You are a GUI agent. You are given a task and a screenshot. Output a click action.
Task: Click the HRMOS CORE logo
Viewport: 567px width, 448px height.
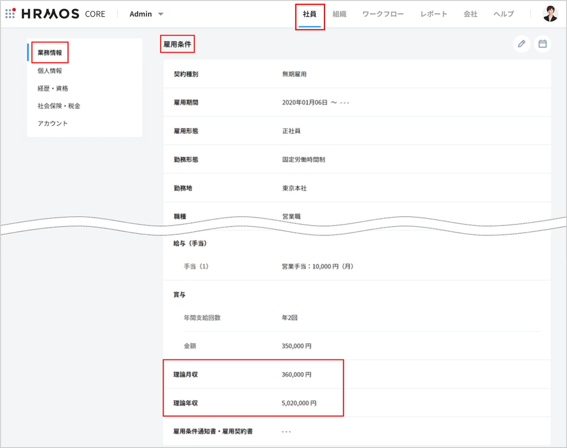coord(63,14)
